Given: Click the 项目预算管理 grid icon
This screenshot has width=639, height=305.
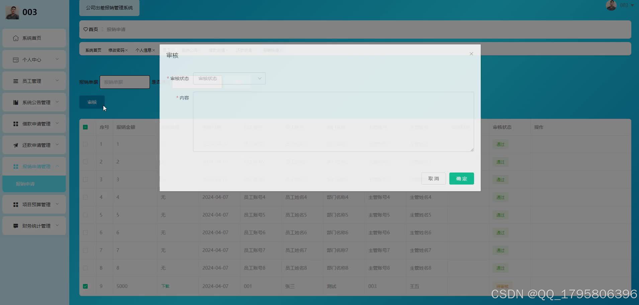Looking at the screenshot, I should 16,205.
